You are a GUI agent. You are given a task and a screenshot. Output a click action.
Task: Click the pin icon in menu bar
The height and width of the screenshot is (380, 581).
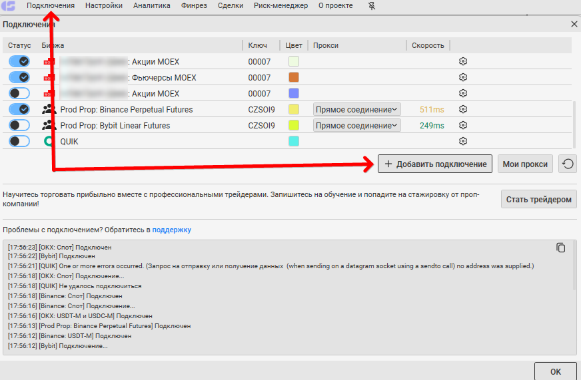click(x=372, y=6)
